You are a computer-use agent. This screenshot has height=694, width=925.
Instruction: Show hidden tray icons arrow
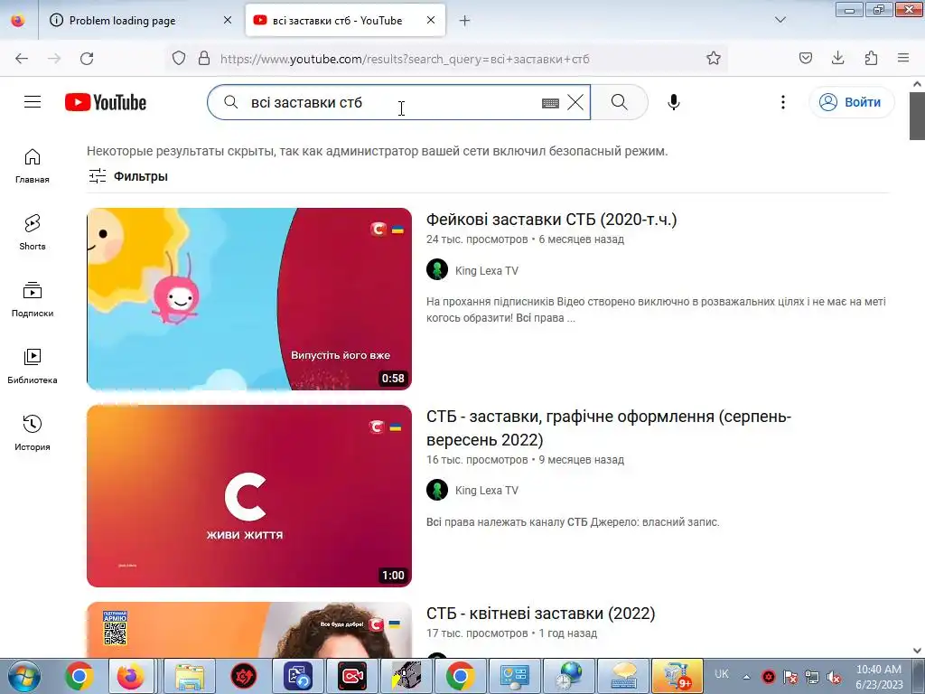[x=746, y=677]
